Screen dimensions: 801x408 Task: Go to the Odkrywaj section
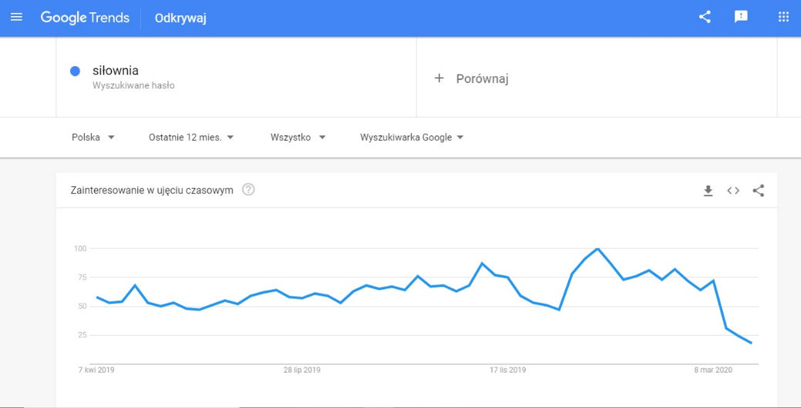point(180,18)
